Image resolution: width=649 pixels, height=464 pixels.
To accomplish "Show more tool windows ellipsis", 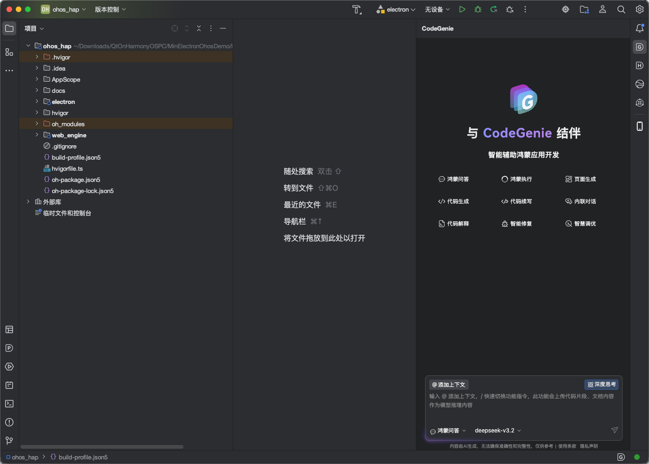I will coord(9,71).
